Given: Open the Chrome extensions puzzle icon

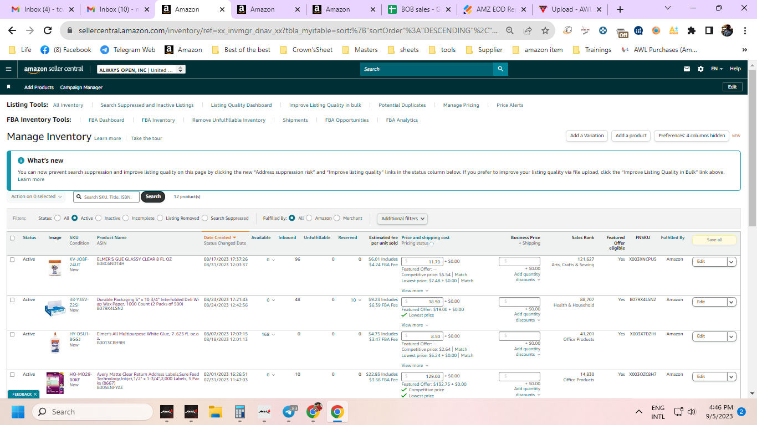Looking at the screenshot, I should (x=691, y=30).
